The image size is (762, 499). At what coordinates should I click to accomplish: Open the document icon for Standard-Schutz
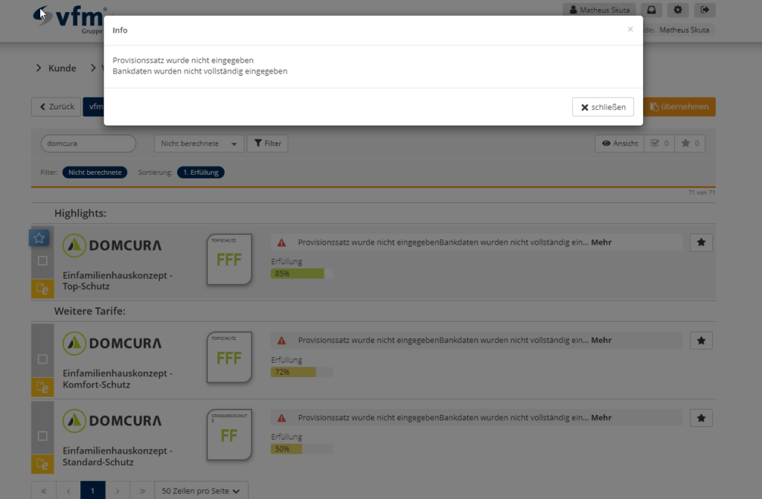42,464
